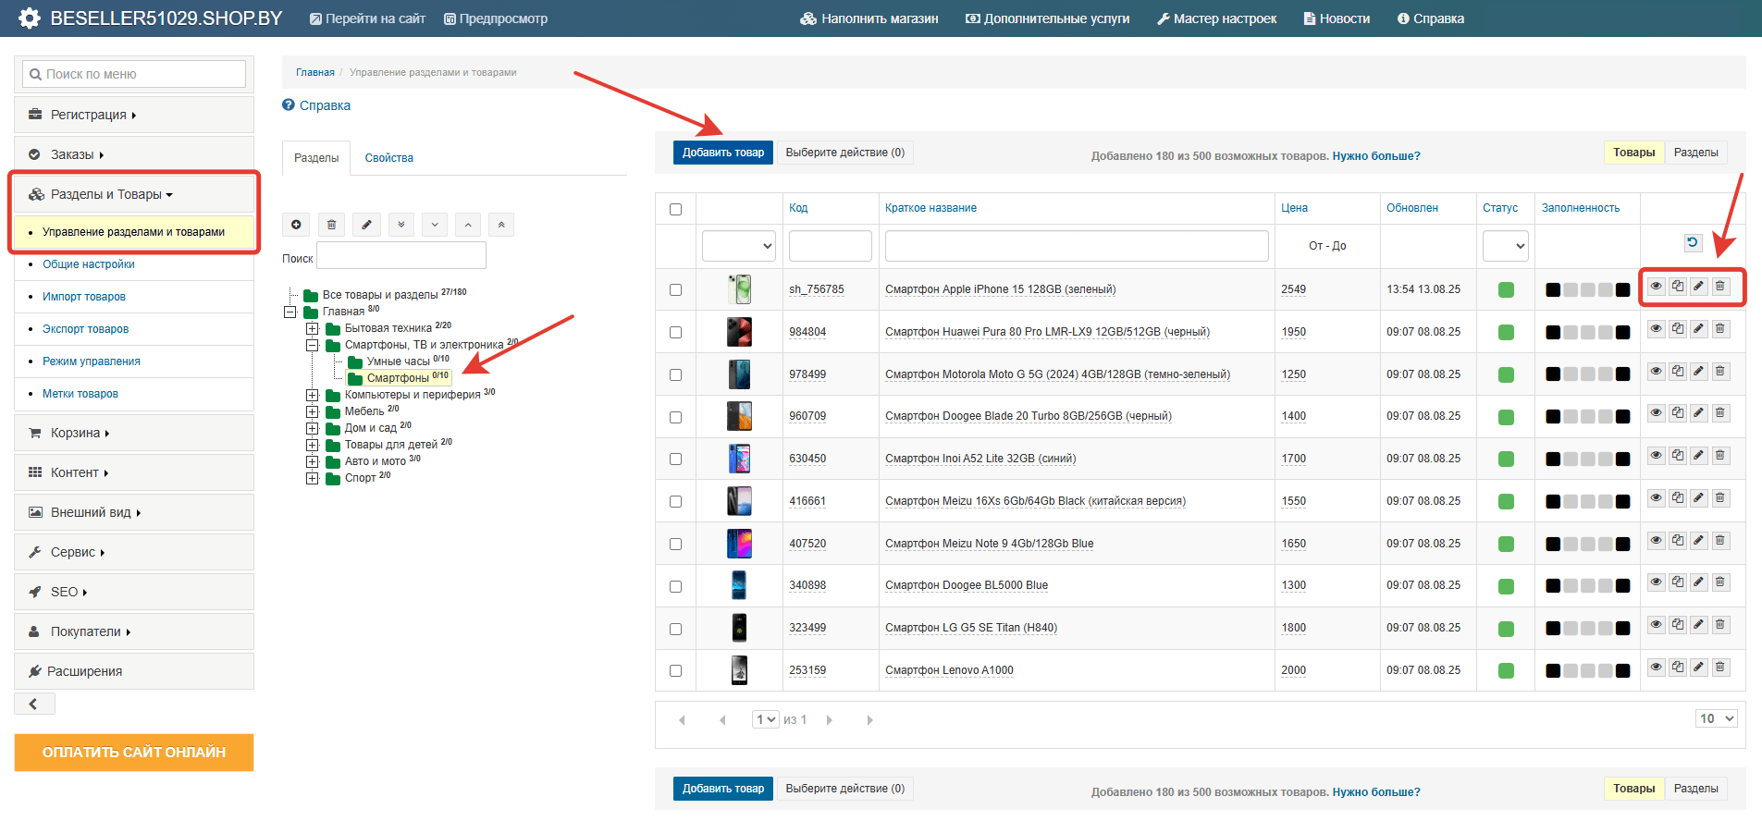
Task: Toggle green status square for LG G5 SE
Action: [x=1506, y=629]
